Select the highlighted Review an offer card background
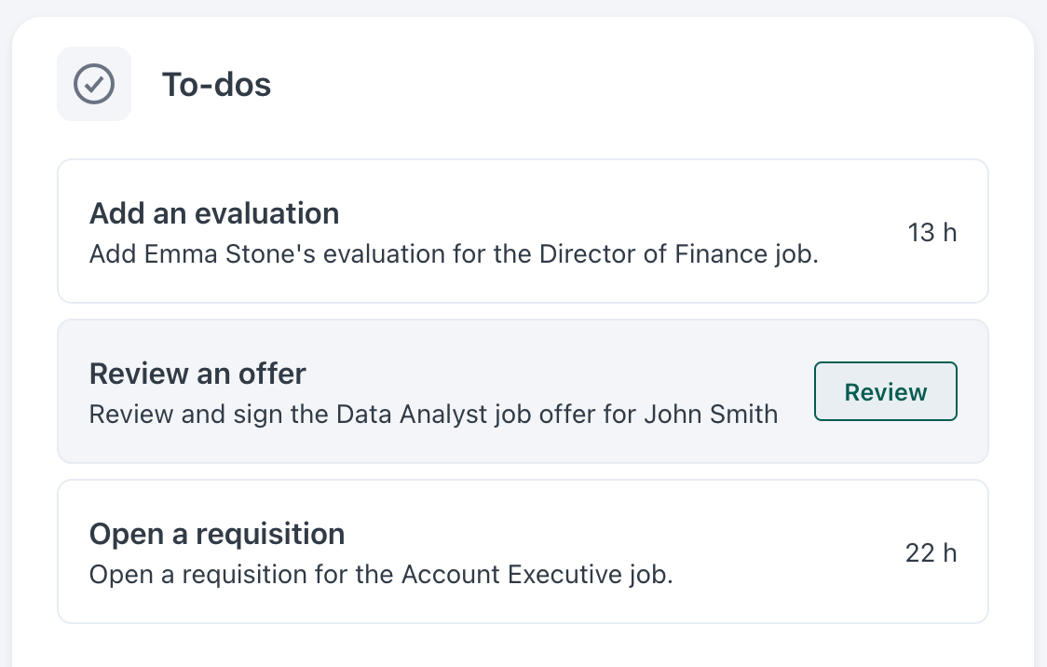Image resolution: width=1047 pixels, height=667 pixels. click(523, 391)
